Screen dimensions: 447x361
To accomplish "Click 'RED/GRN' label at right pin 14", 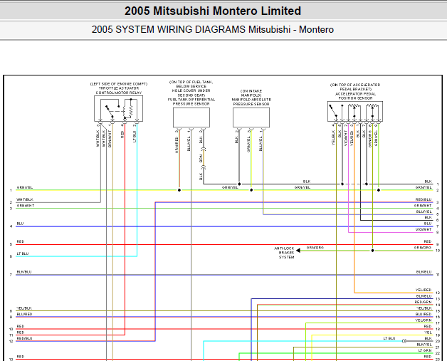I will coord(424,302).
